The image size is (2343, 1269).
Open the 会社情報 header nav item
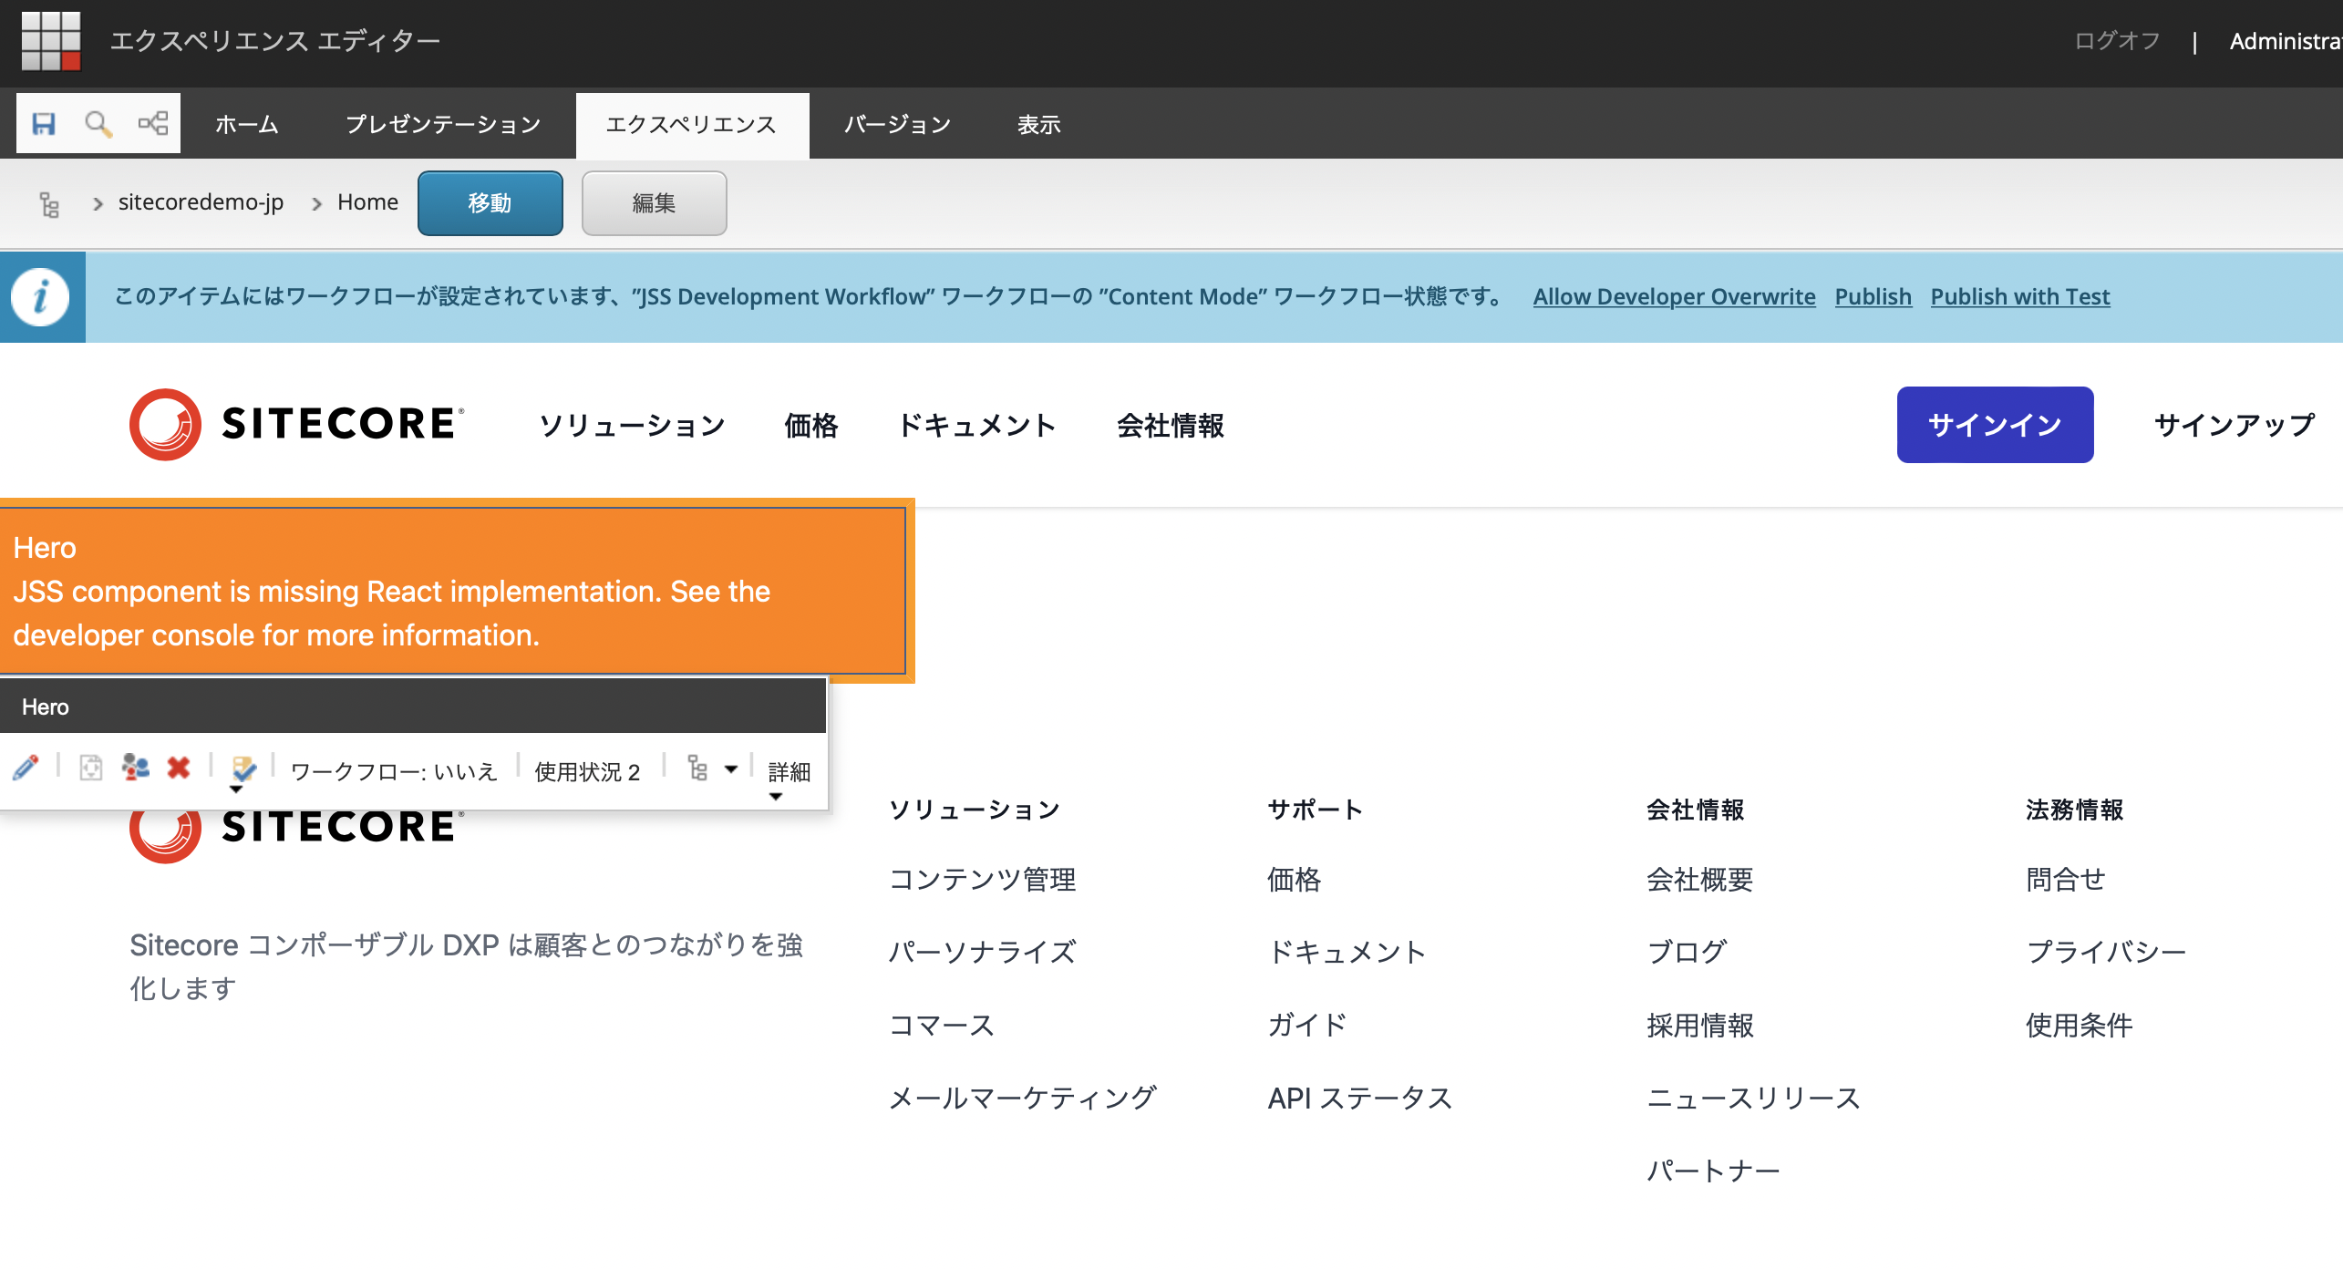[x=1171, y=425]
